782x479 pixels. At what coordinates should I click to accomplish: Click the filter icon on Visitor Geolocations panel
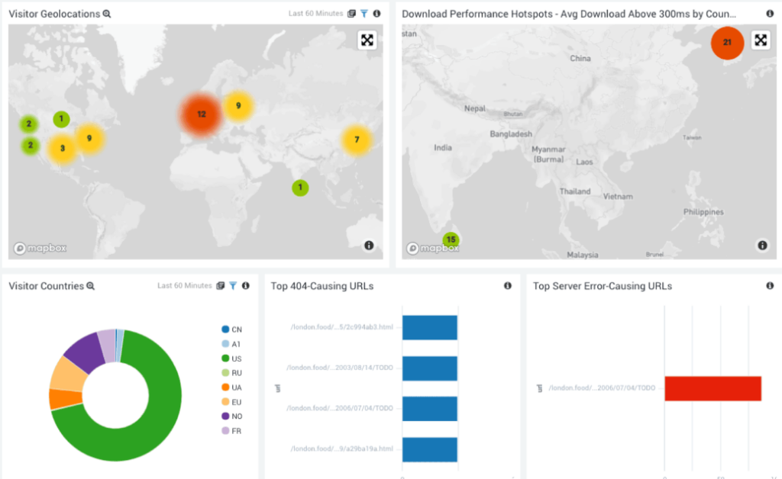pyautogui.click(x=364, y=14)
